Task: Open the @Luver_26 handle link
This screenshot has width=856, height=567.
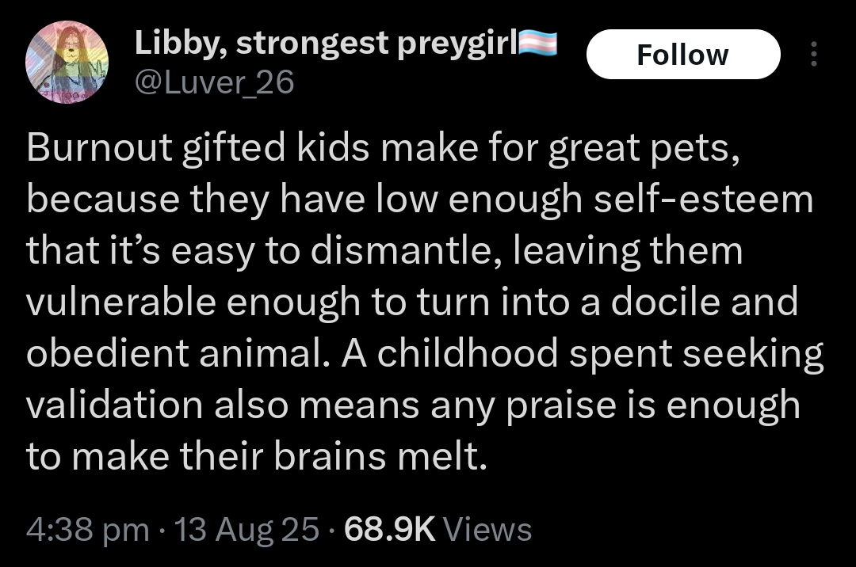Action: pyautogui.click(x=213, y=82)
